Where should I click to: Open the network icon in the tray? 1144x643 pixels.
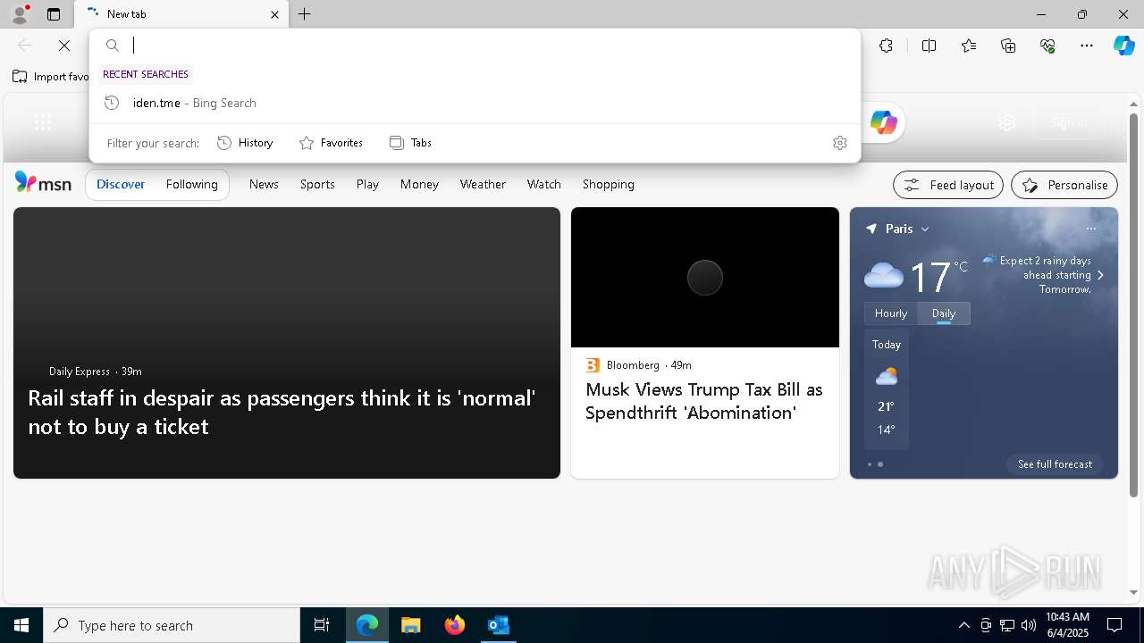tap(1006, 625)
